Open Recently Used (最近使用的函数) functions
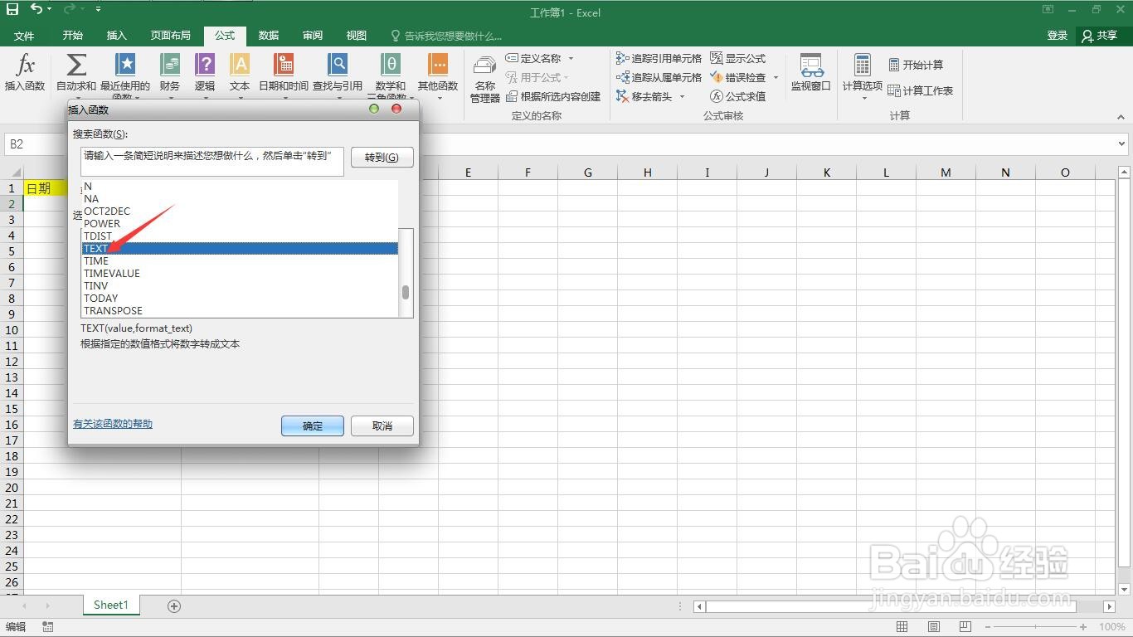This screenshot has height=637, width=1133. [x=125, y=75]
